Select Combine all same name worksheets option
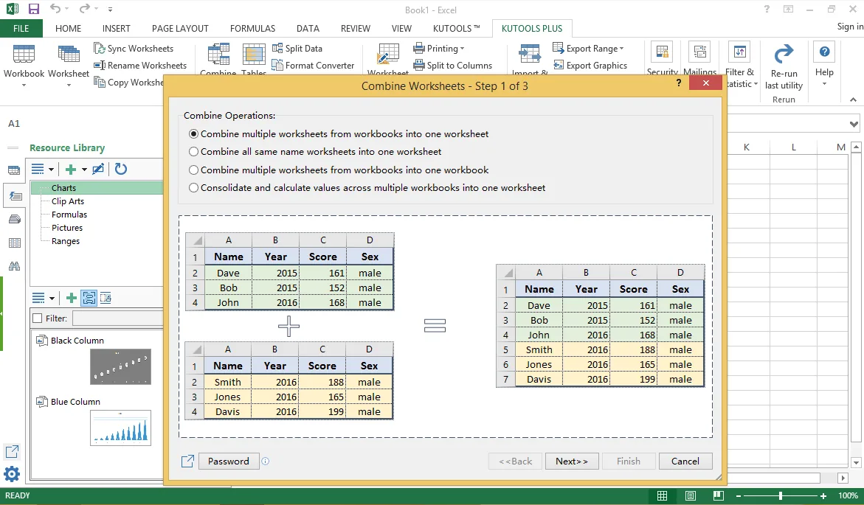Viewport: 864px width, 505px height. pyautogui.click(x=193, y=151)
